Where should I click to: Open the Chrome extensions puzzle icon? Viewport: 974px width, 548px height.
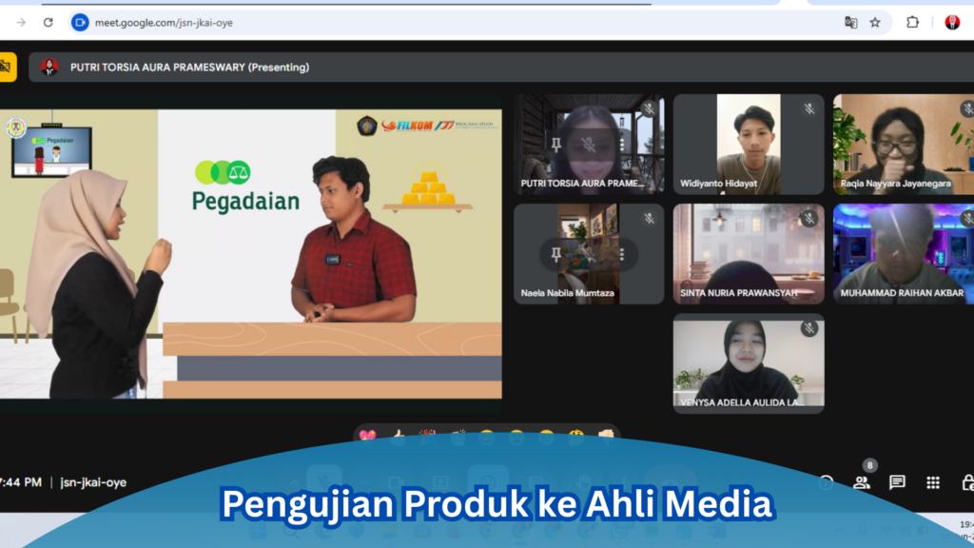[x=913, y=22]
